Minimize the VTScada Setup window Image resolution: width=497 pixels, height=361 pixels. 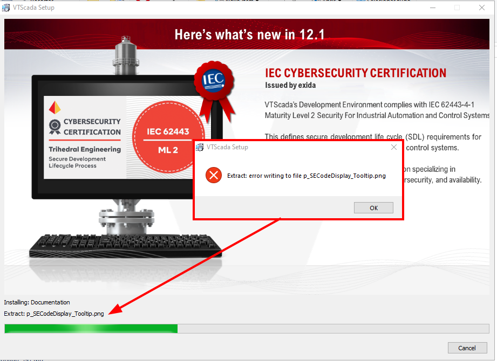click(433, 8)
